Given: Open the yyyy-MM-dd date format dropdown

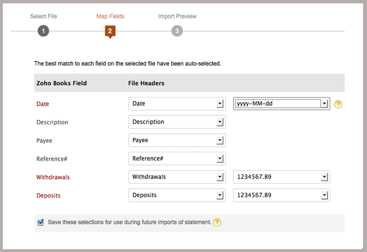Looking at the screenshot, I should pyautogui.click(x=282, y=104).
